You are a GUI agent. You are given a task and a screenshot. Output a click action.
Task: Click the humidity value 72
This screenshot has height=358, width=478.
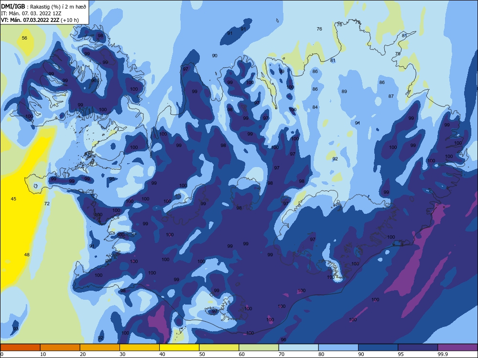tap(47, 203)
